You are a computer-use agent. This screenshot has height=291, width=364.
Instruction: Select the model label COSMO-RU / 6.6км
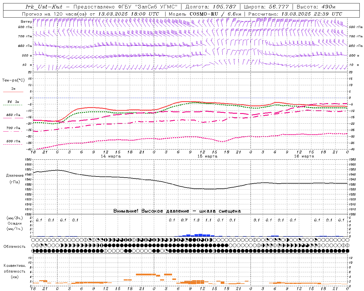[x=215, y=14]
